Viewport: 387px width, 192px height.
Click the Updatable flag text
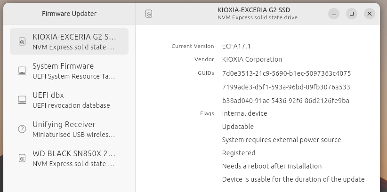coord(238,127)
